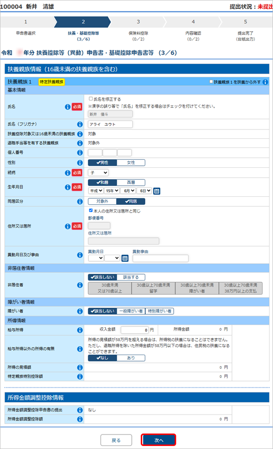Open calendar picker for 生年月日
Image resolution: width=273 pixels, height=449 pixels.
click(157, 191)
